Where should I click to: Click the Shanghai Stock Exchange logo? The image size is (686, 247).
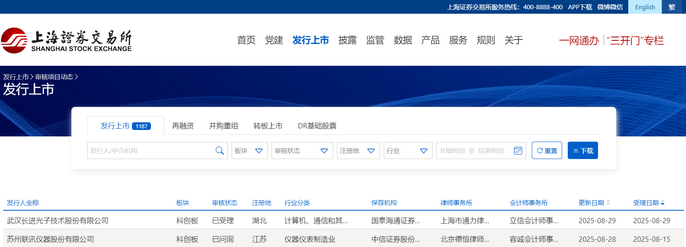coord(67,40)
